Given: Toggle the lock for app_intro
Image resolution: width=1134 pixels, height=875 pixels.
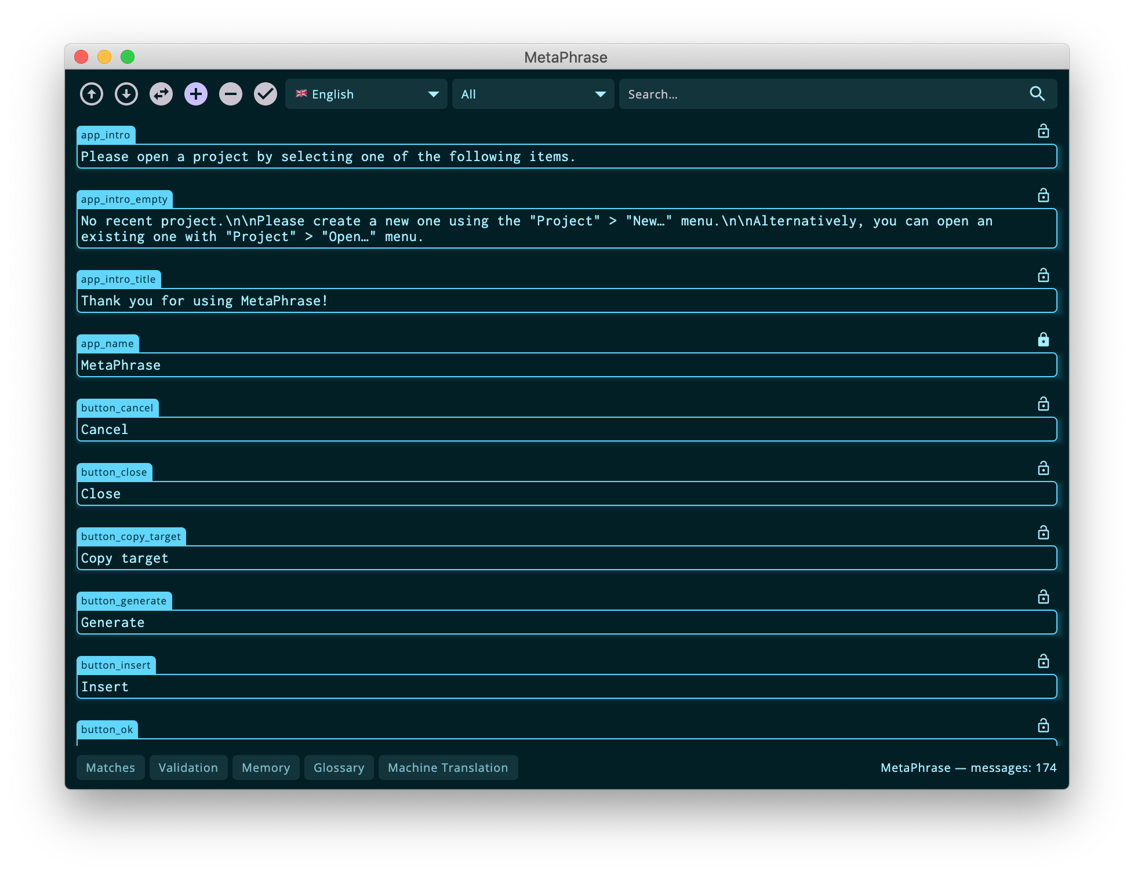Looking at the screenshot, I should click(x=1044, y=131).
